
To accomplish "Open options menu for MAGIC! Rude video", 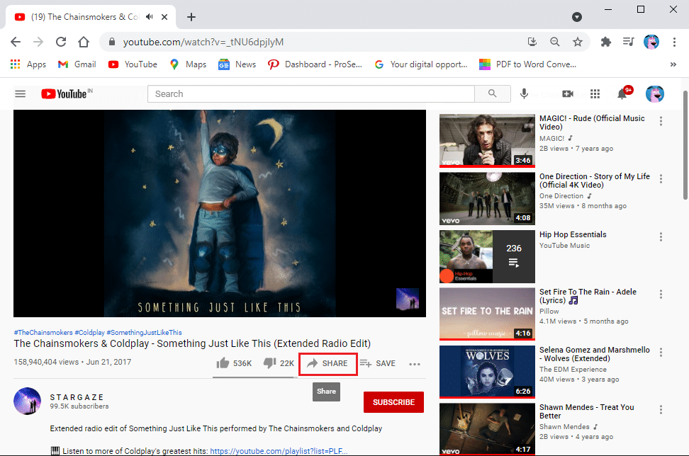I will click(x=661, y=122).
